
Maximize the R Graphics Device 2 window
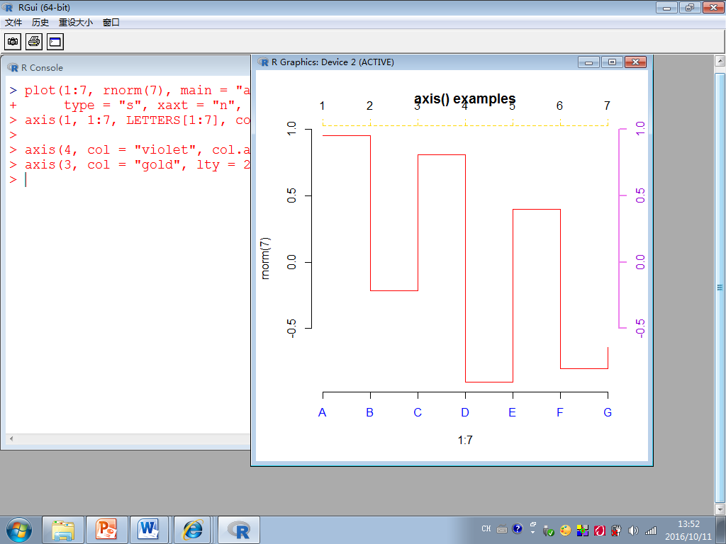pos(612,62)
